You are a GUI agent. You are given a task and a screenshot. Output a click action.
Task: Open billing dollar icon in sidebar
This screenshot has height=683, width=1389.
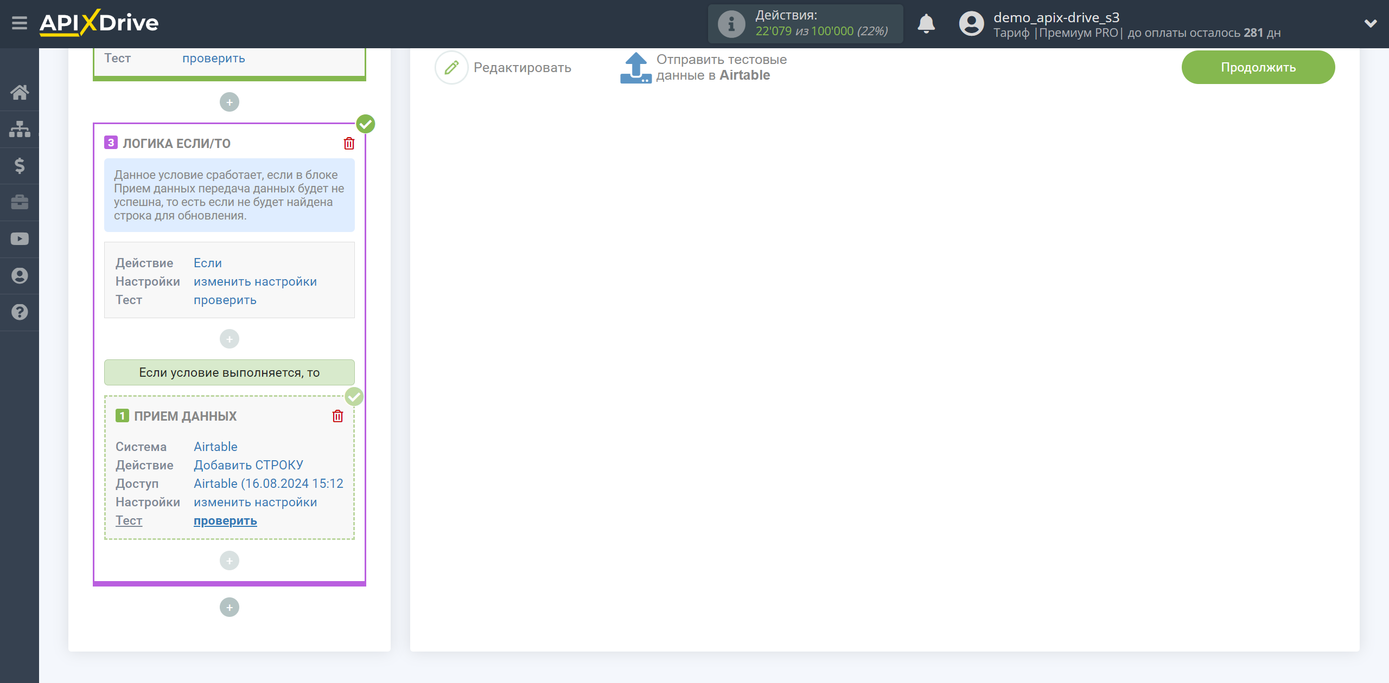point(20,165)
